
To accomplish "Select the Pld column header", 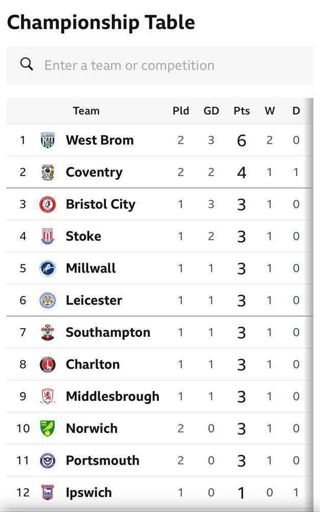I will pyautogui.click(x=181, y=111).
